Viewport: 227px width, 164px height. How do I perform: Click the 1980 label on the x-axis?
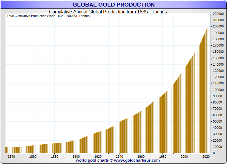click(x=163, y=156)
